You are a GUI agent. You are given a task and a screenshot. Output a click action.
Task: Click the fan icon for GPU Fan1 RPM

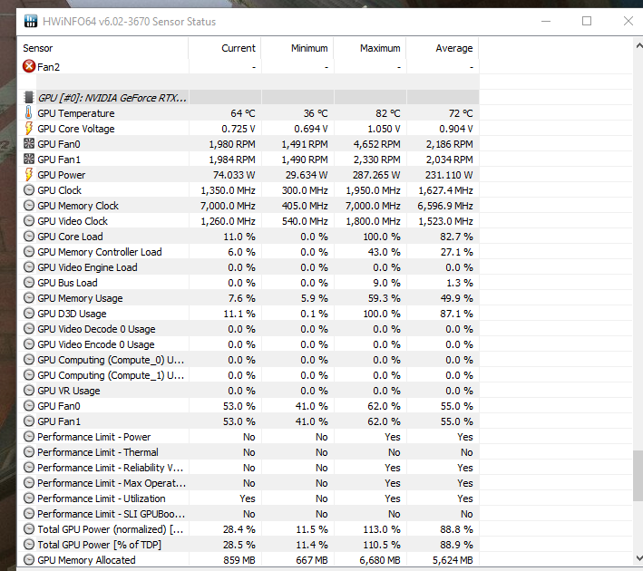(29, 159)
